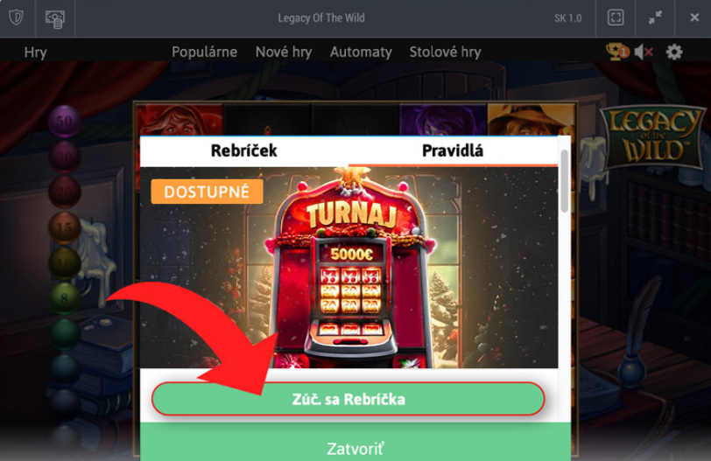Select Automaty category

(361, 52)
